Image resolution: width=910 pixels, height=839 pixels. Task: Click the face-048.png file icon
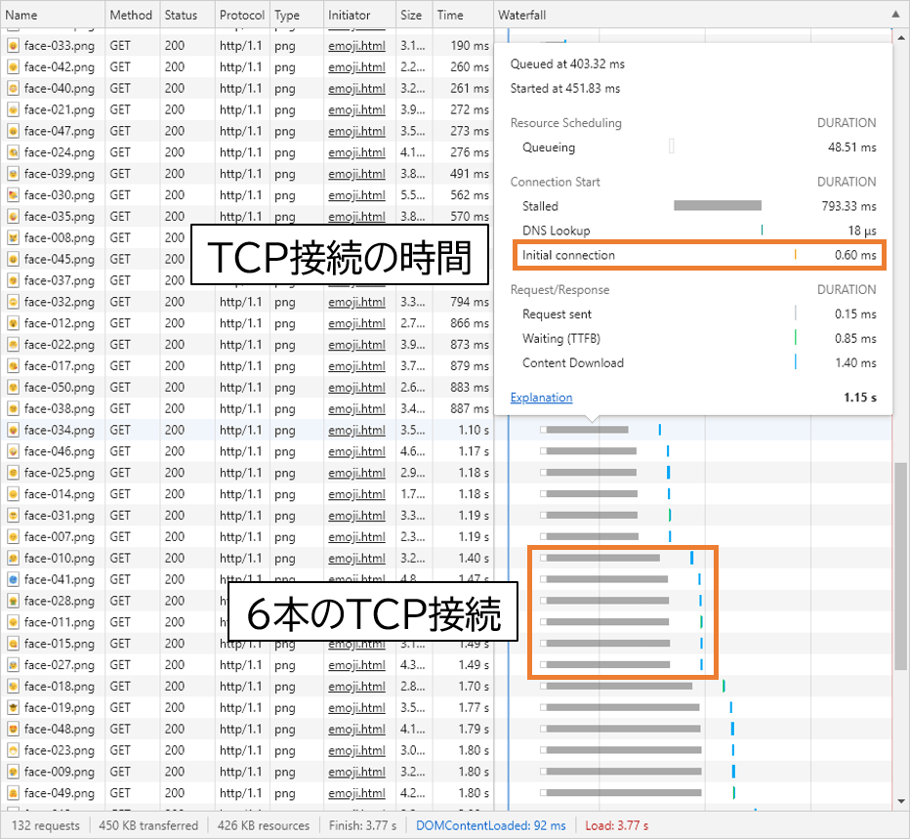[x=13, y=730]
